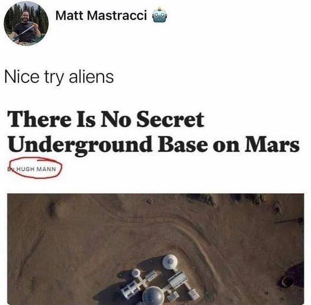Image resolution: width=311 pixels, height=305 pixels.
Task: Click the large white dome in the photo
Action: point(170,262)
